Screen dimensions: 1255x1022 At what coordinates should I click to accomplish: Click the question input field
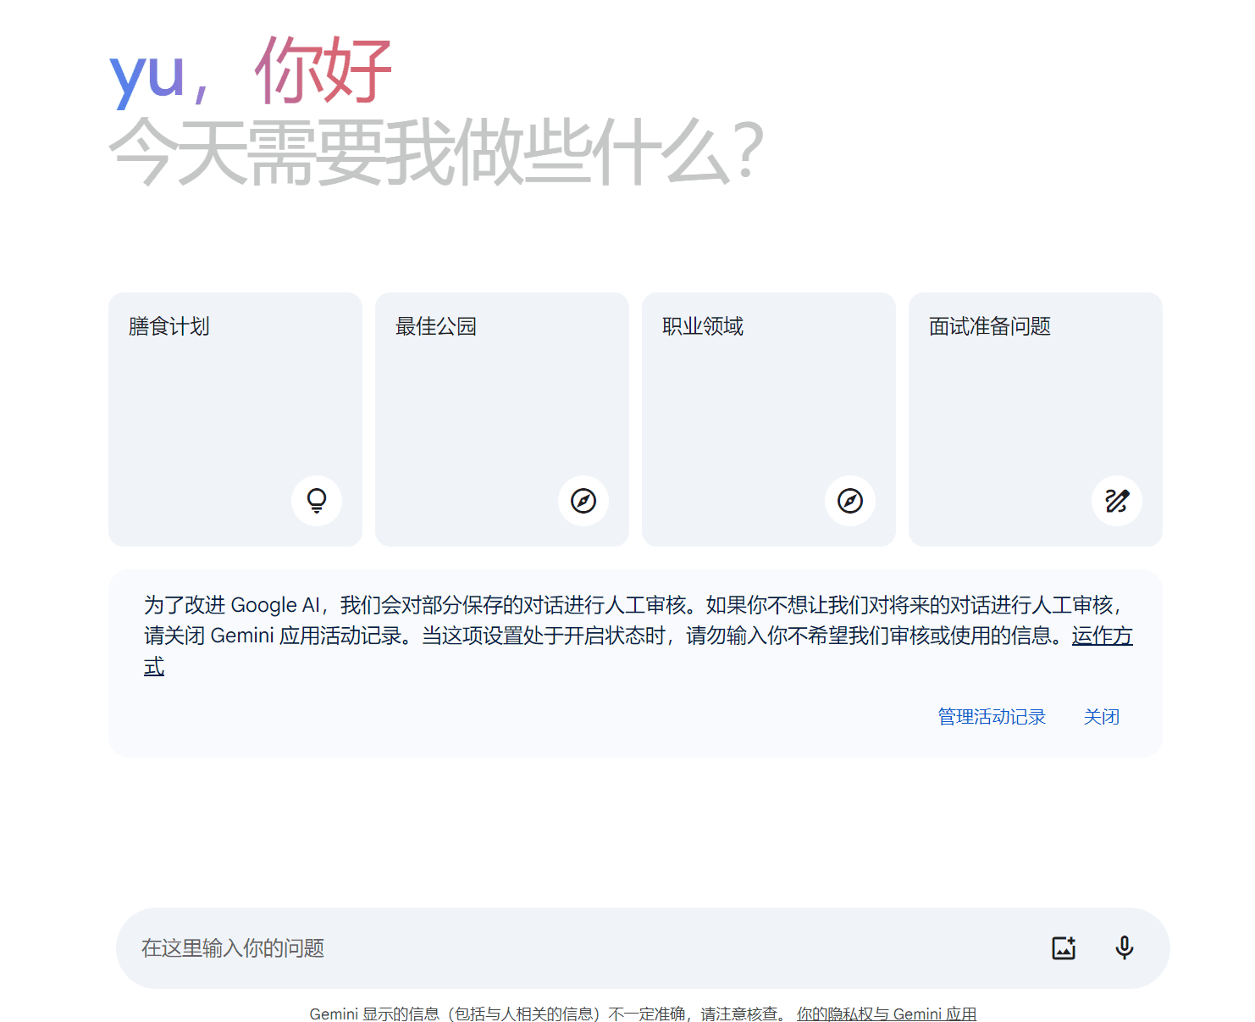click(x=508, y=948)
